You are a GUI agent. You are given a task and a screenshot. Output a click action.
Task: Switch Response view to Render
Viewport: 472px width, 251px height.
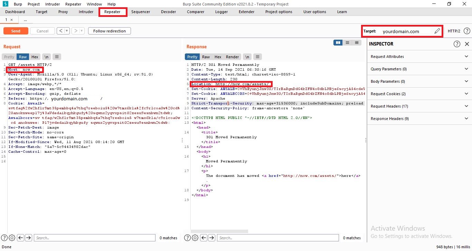coord(233,57)
